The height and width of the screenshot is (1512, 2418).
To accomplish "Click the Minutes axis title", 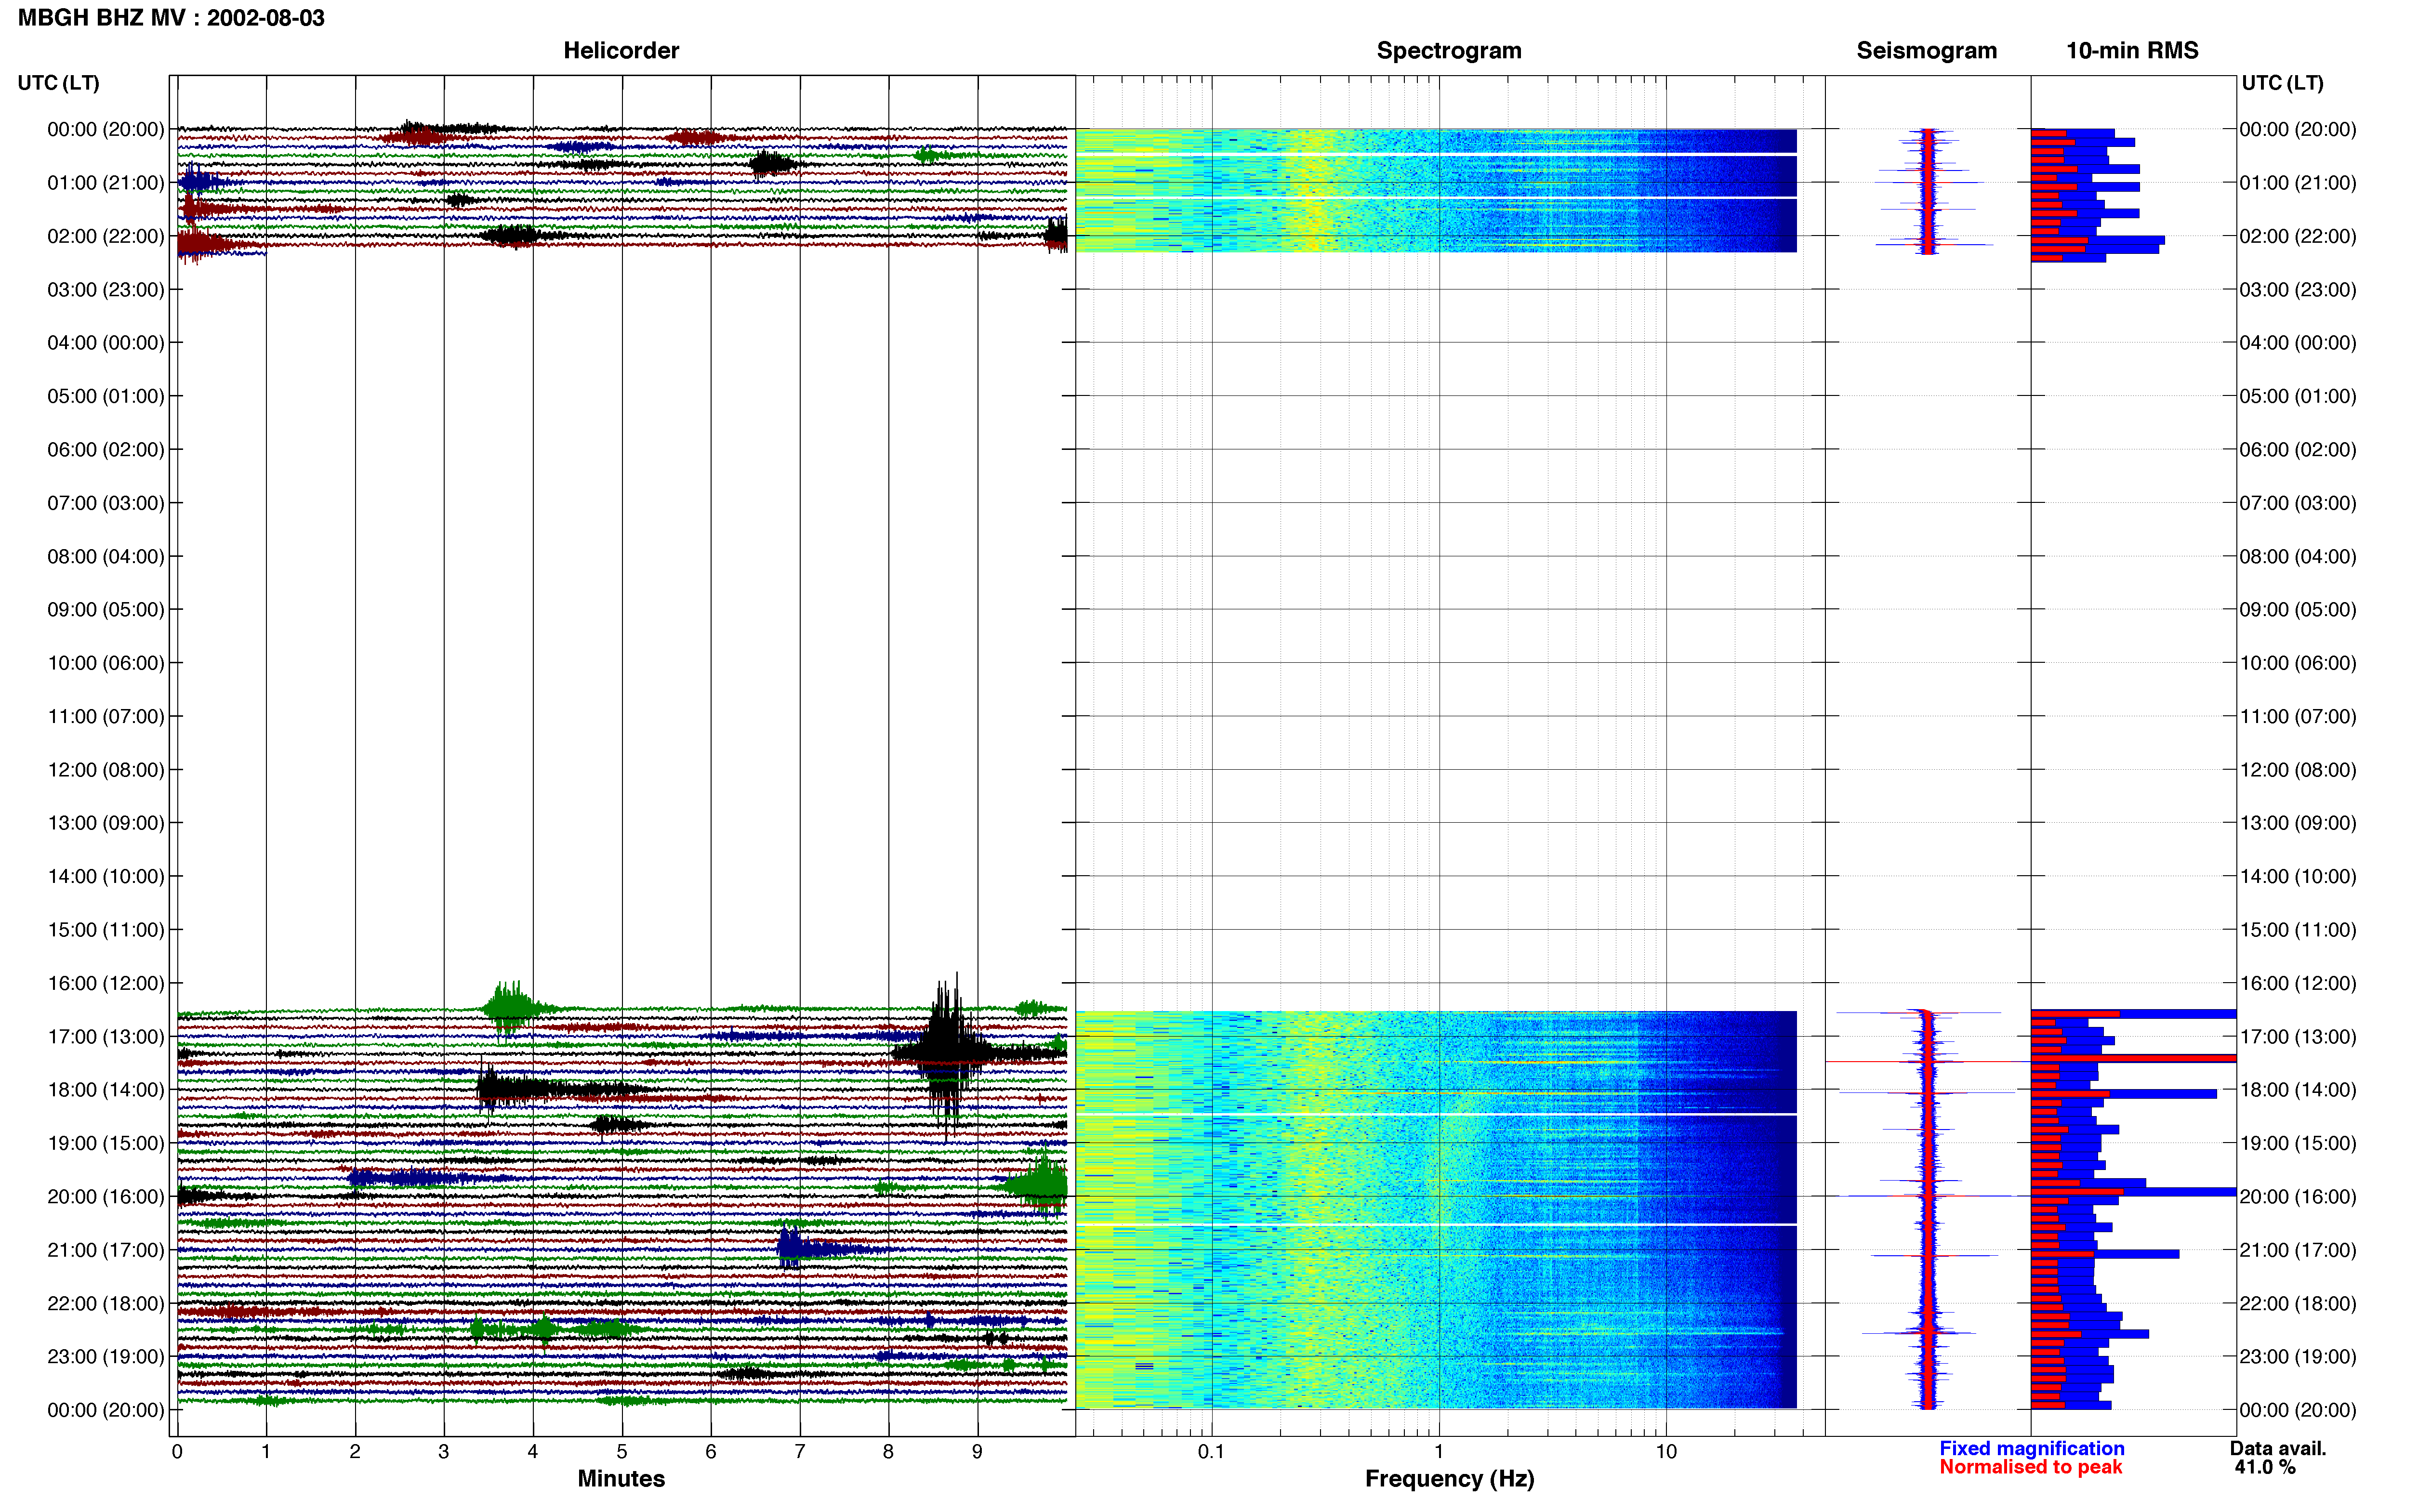I will pos(621,1479).
